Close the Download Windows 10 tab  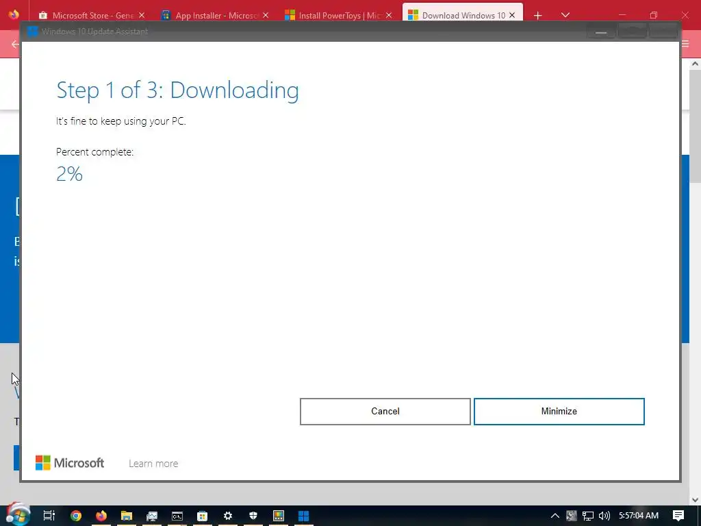coord(512,15)
